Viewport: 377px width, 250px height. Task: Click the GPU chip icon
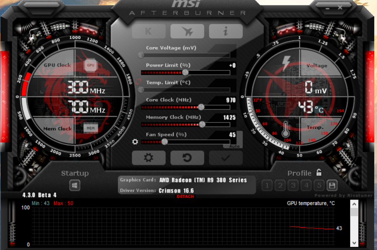(91, 65)
